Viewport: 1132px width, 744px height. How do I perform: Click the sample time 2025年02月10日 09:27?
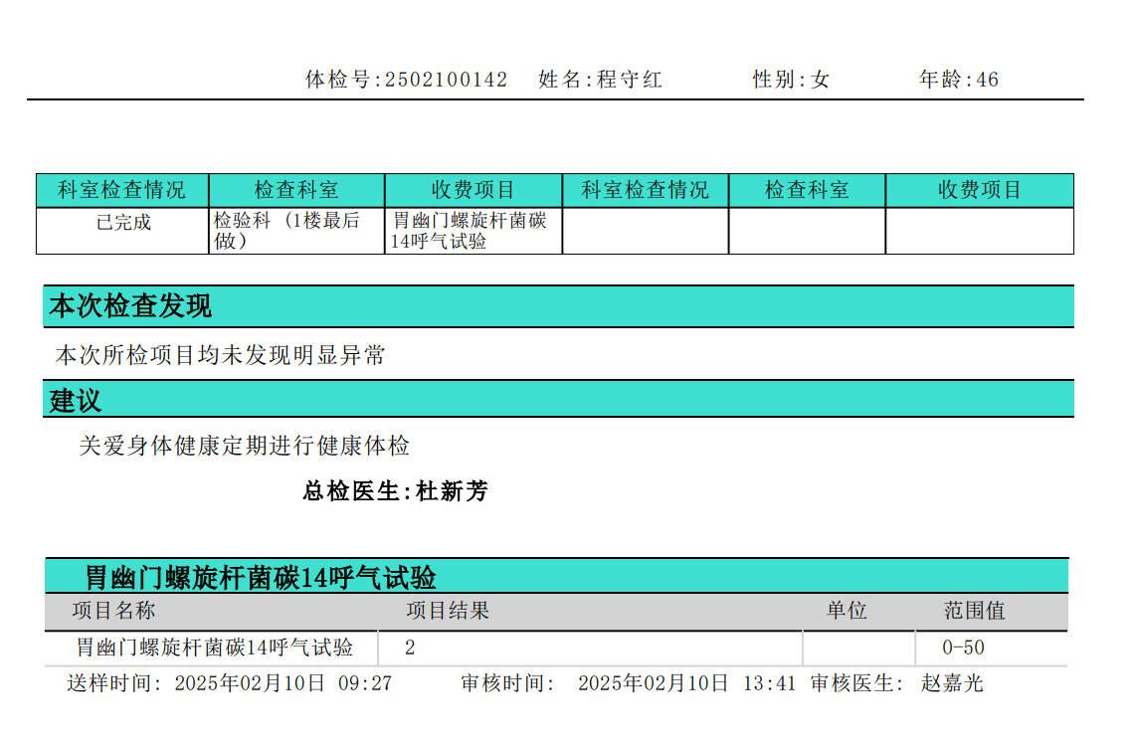tap(283, 683)
